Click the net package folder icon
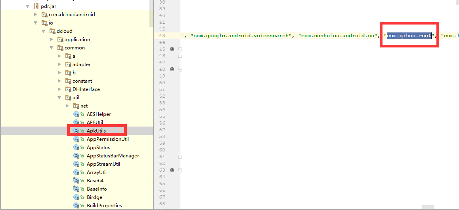Viewport: 459px width, 210px height. click(x=76, y=106)
